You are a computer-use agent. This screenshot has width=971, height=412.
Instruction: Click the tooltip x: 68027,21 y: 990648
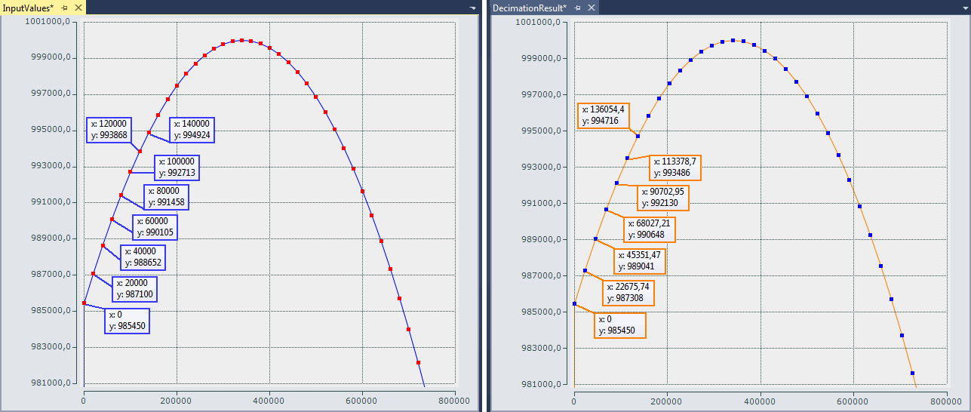650,229
